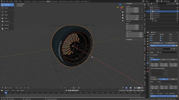Open the Window menu
This screenshot has width=179, height=100.
click(x=16, y=1)
